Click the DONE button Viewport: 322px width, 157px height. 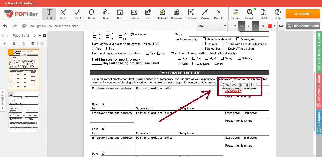pyautogui.click(x=303, y=14)
